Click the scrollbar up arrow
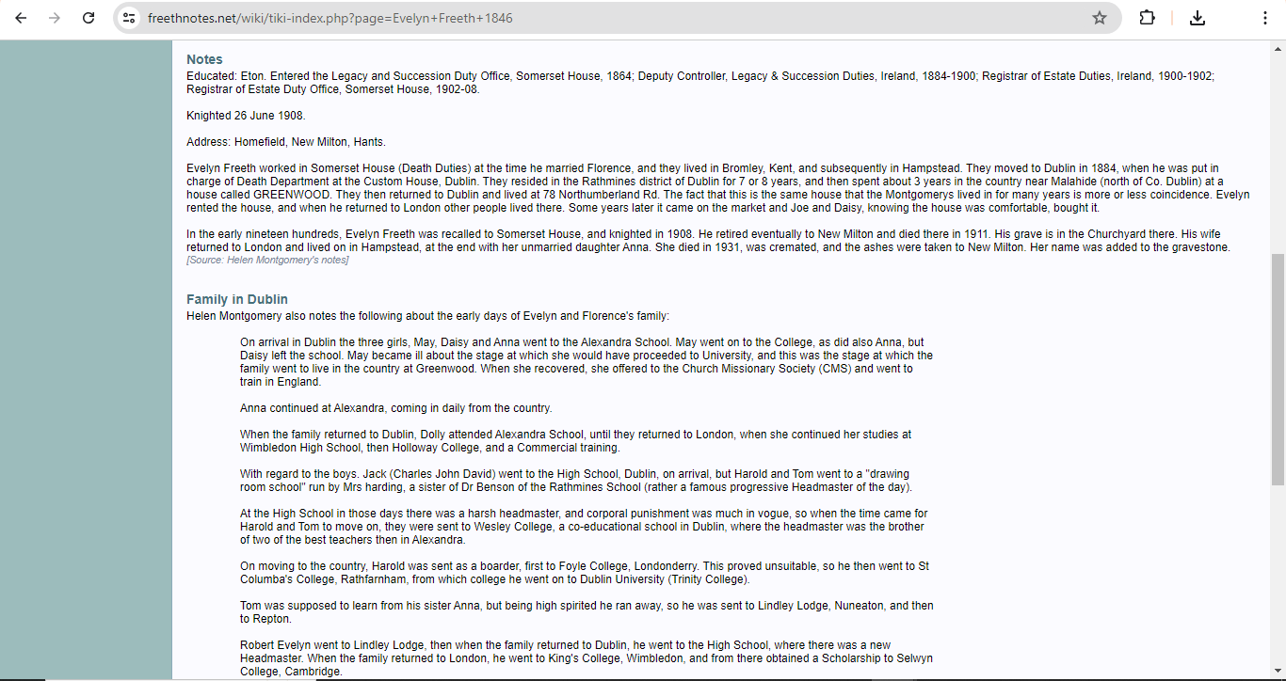The height and width of the screenshot is (681, 1286). pyautogui.click(x=1278, y=47)
